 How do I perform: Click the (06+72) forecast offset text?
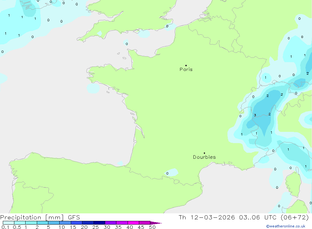click(294, 217)
